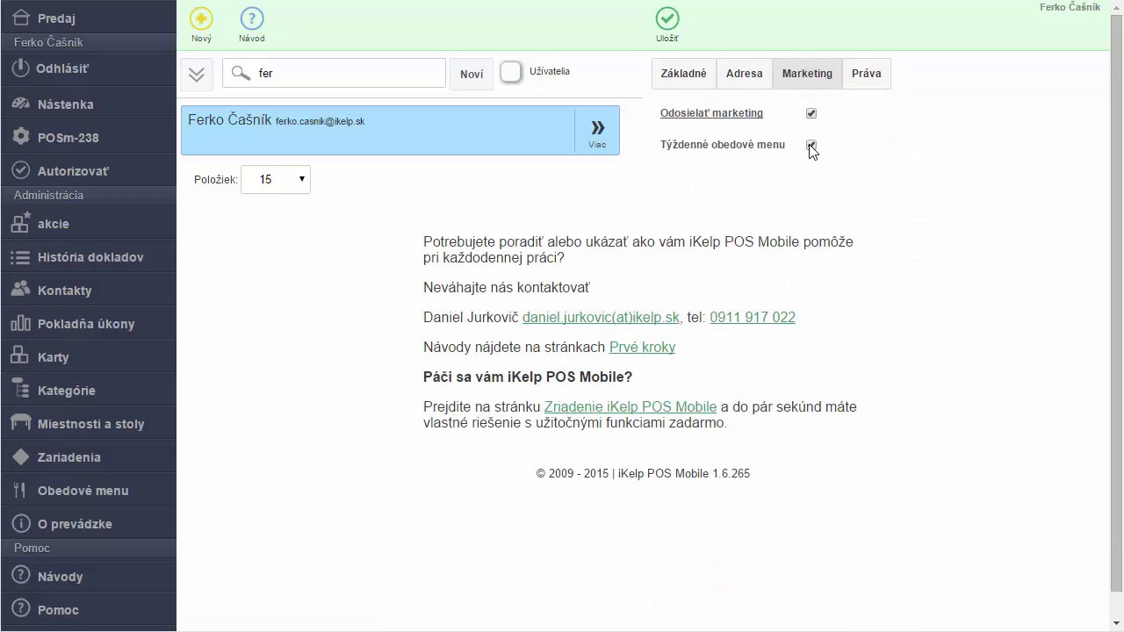Click Viac arrows on Ferko Čašník row
Screen dimensions: 1124x632
point(597,130)
